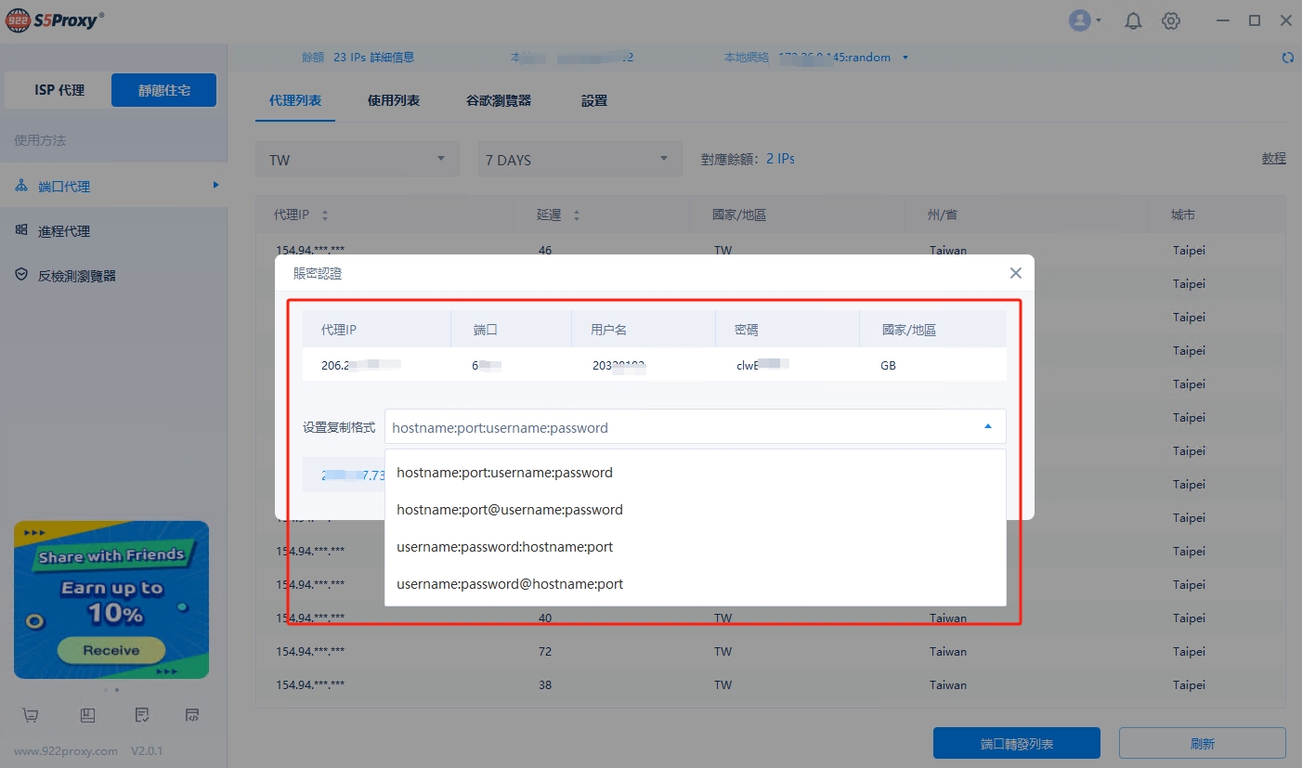Open the notifications bell
This screenshot has width=1302, height=768.
click(1133, 20)
